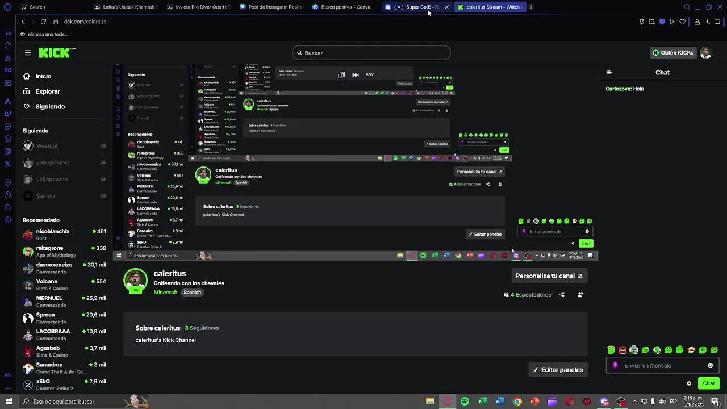Image resolution: width=727 pixels, height=409 pixels.
Task: Open LACOBRAAA recommended channel
Action: tap(64, 335)
